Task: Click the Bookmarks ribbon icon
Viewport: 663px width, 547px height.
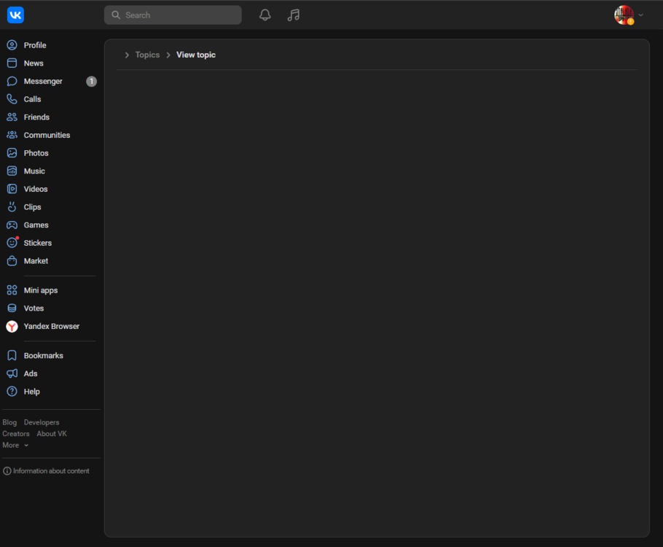Action: (12, 355)
